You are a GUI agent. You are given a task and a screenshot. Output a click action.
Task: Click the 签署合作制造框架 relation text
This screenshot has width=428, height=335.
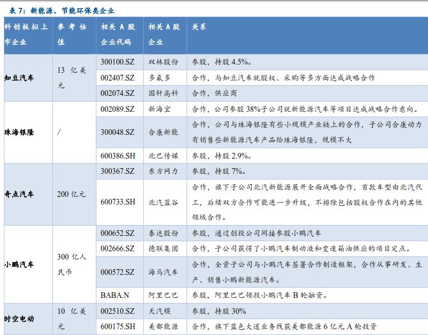pyautogui.click(x=307, y=272)
